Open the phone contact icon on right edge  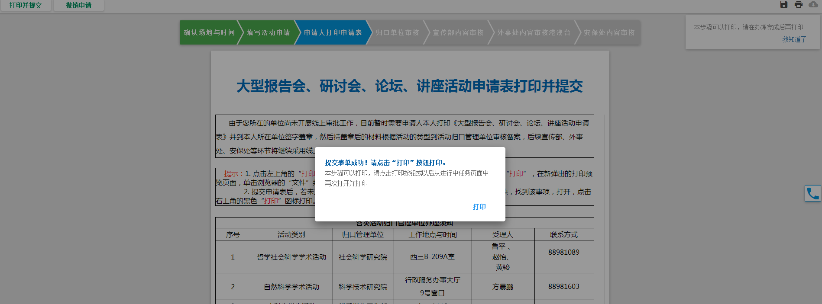tap(812, 193)
